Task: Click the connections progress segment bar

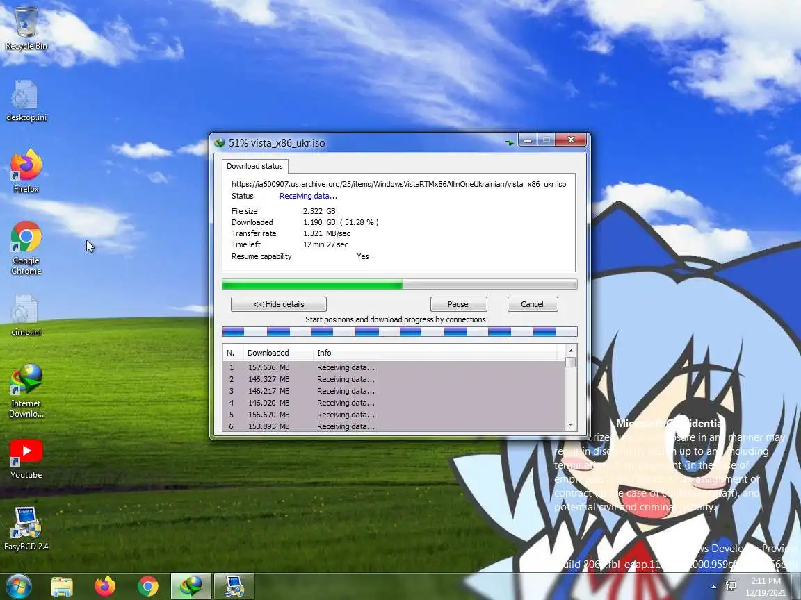Action: (400, 332)
